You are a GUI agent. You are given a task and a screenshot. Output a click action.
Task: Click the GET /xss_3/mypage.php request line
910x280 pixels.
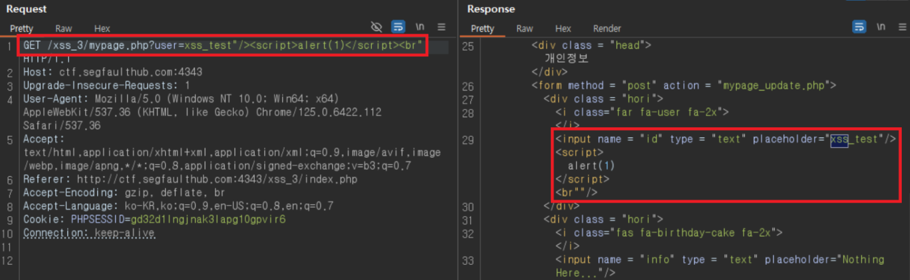point(223,47)
